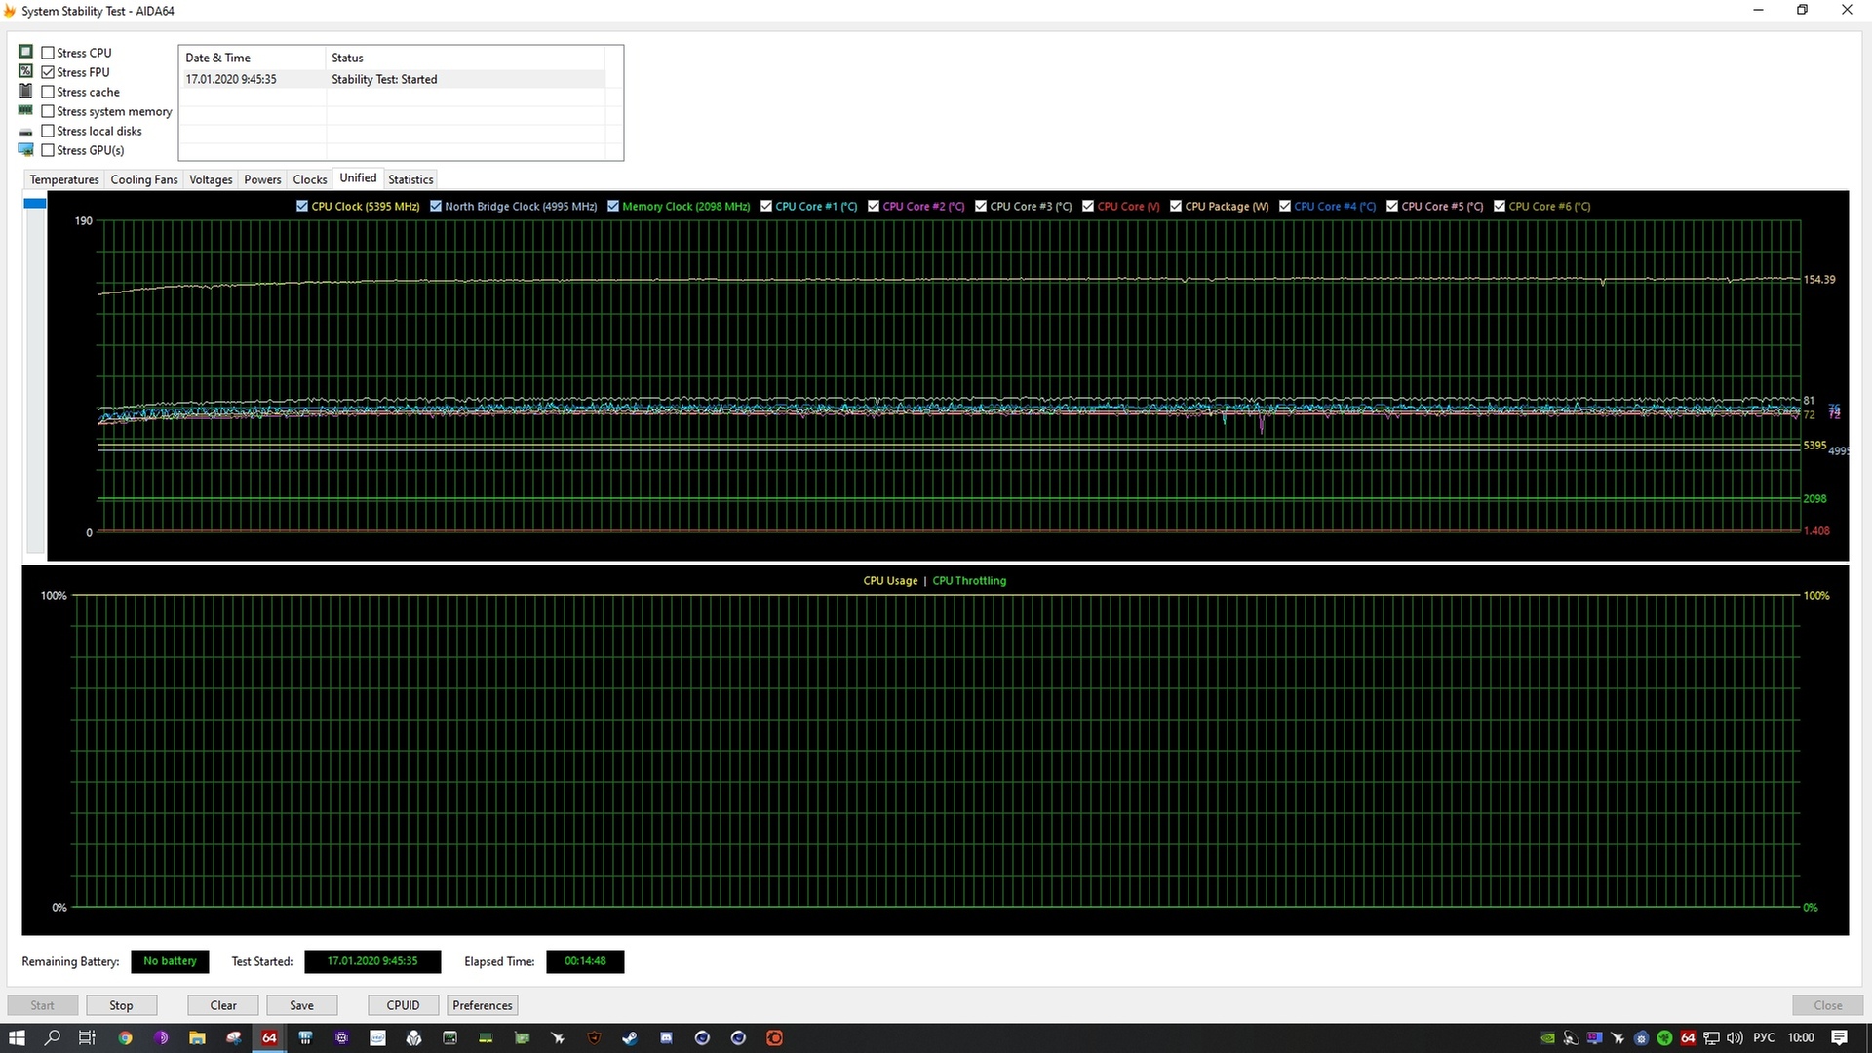Click the FPU icon beside Stress FPU
This screenshot has height=1053, width=1872.
click(26, 71)
